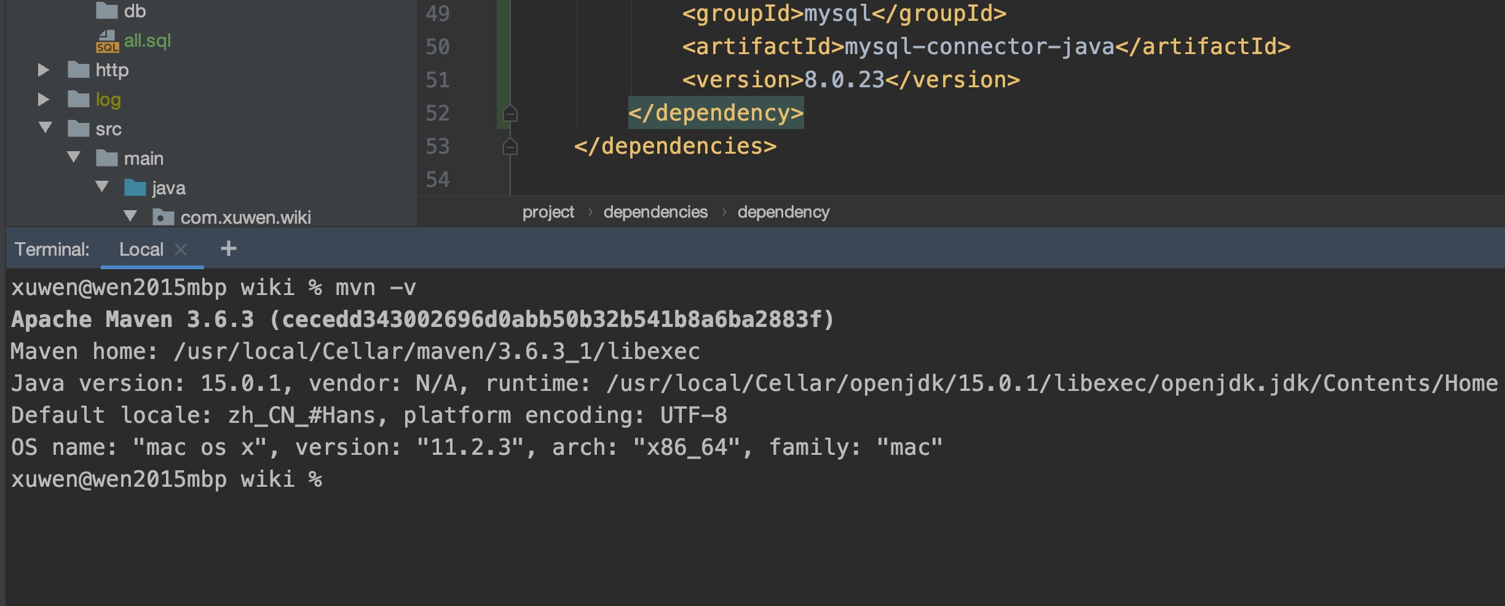Collapse the main folder tree node
Viewport: 1505px width, 606px height.
coord(74,157)
